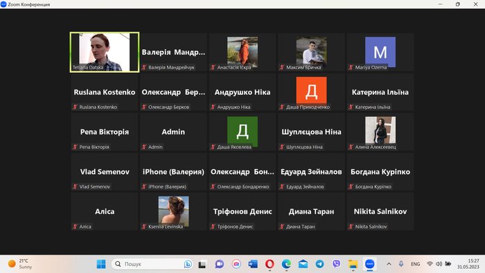
Task: Click the muted mic icon for Mariya Ozerna
Action: tap(351, 67)
